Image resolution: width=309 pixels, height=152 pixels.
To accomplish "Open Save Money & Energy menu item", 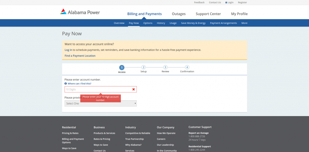I will pos(193,23).
